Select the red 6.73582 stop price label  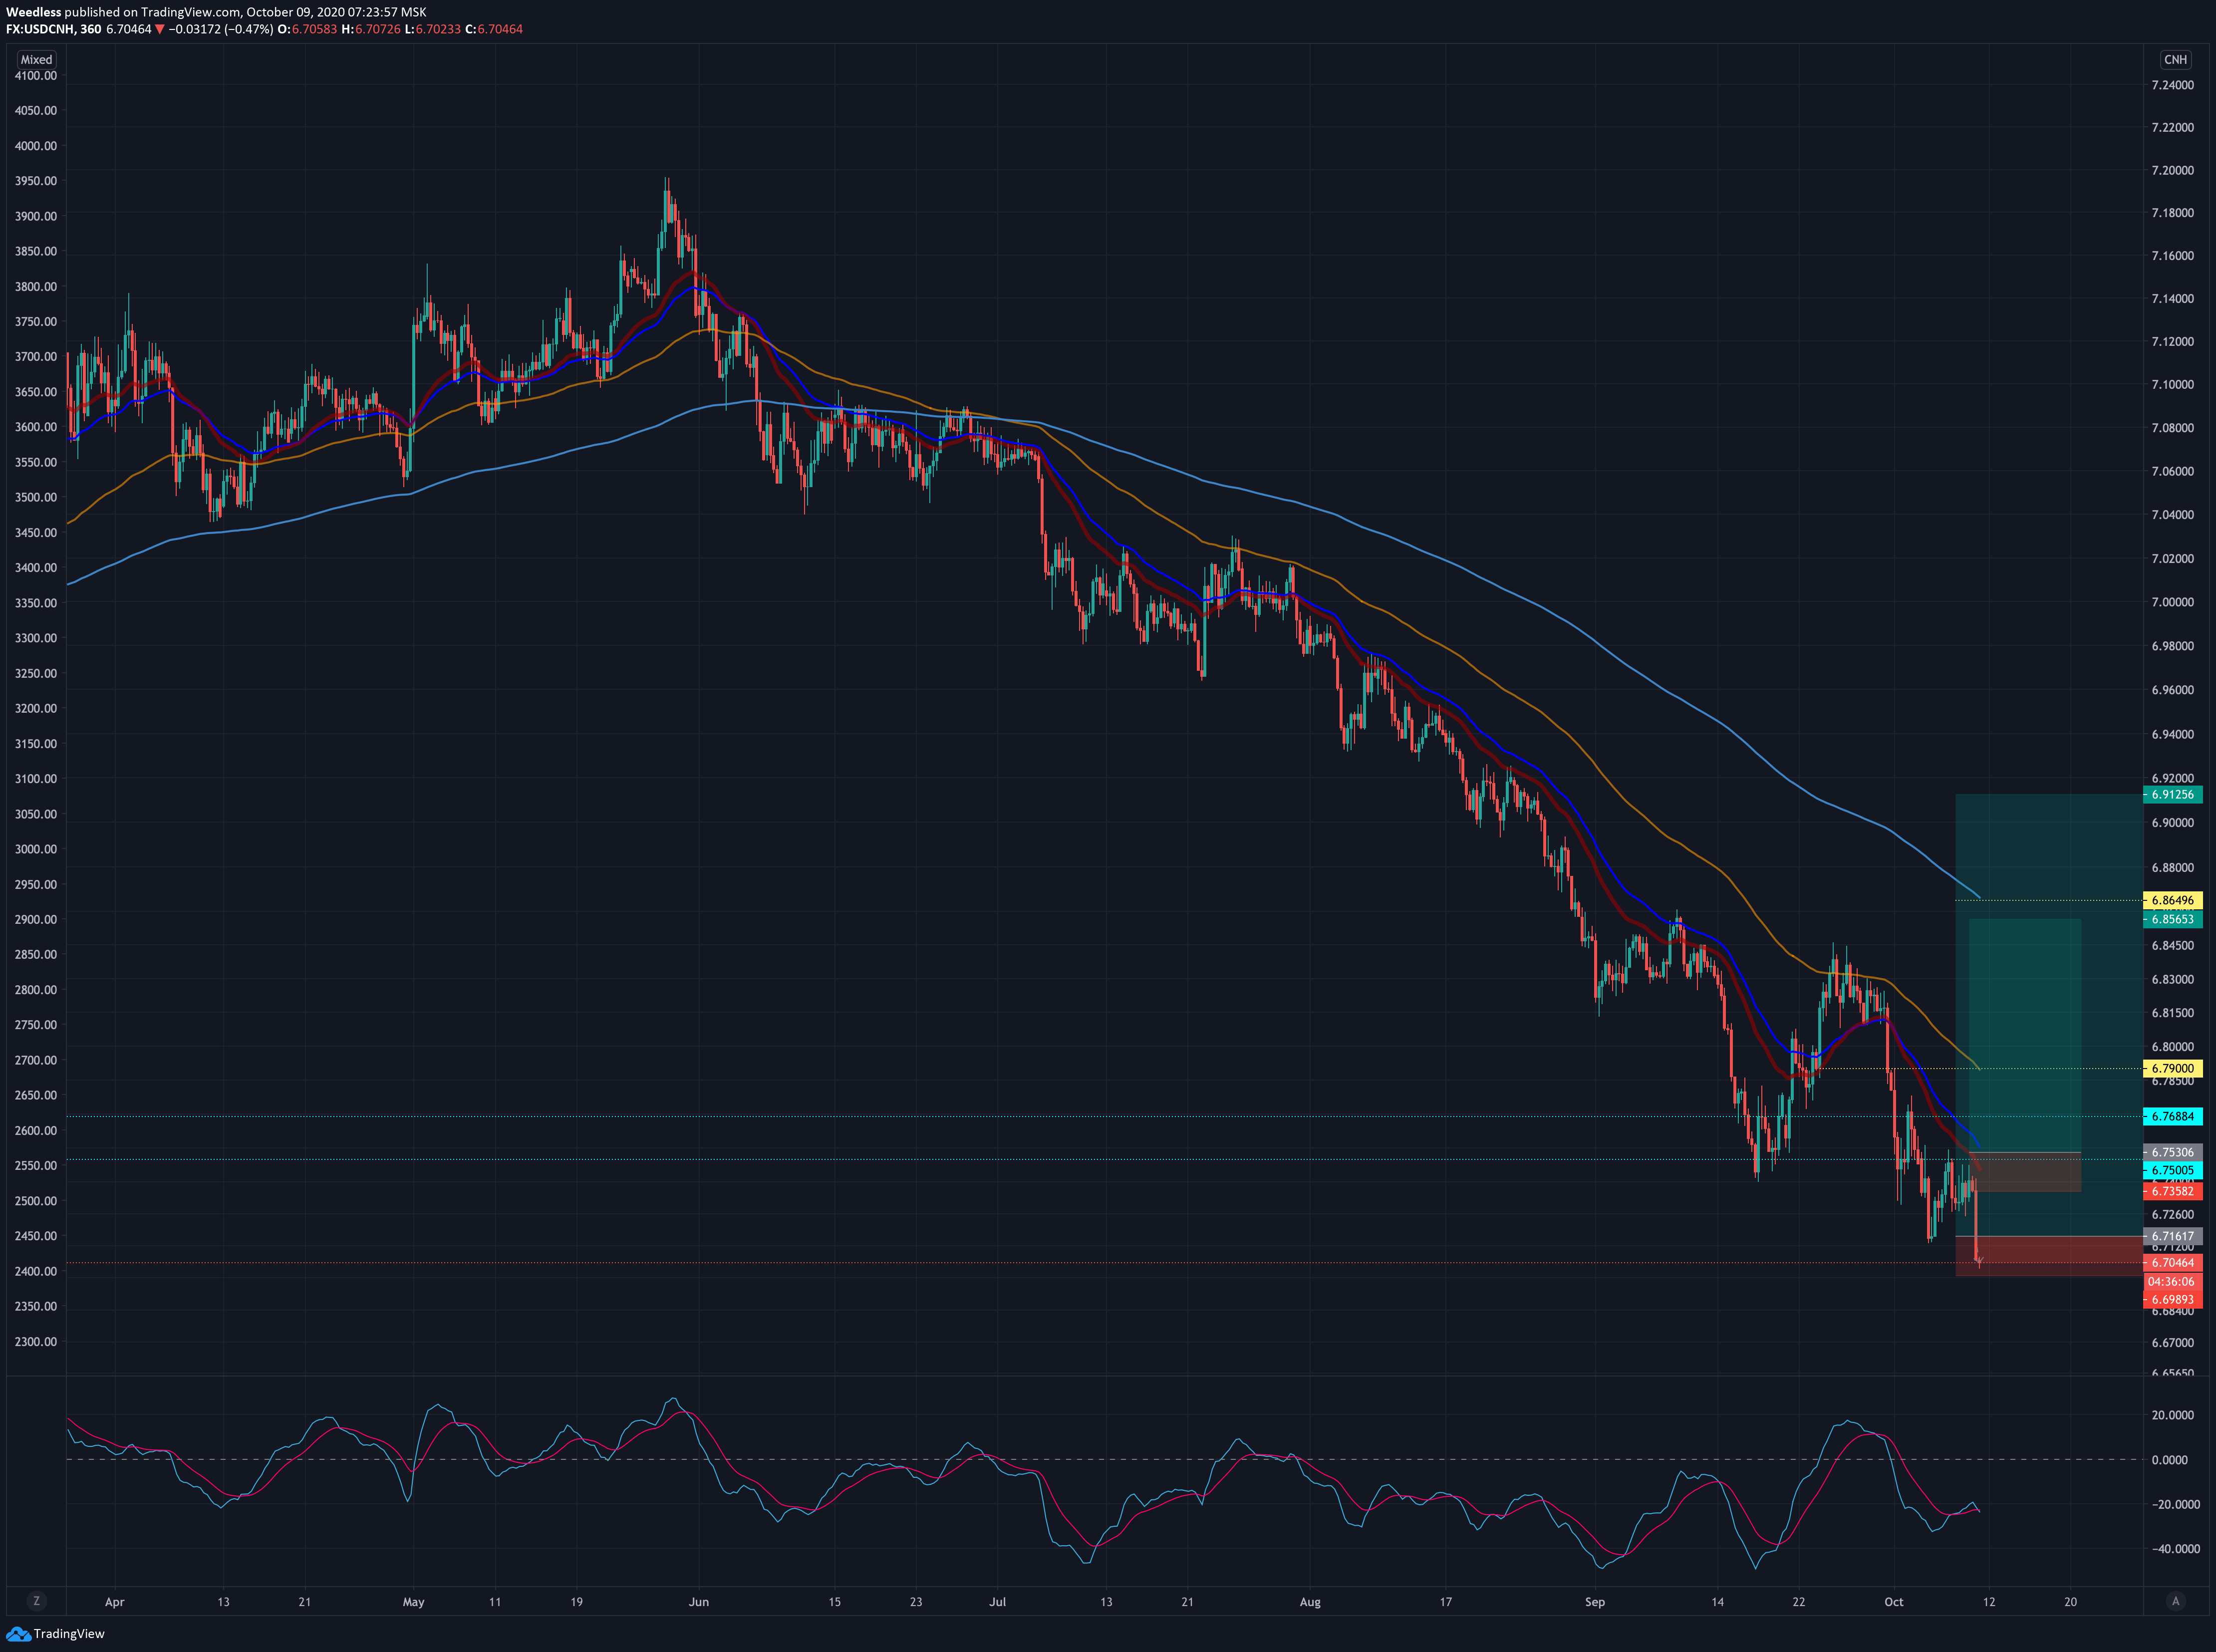click(2172, 1191)
